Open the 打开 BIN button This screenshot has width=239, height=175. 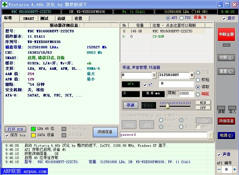click(15, 129)
